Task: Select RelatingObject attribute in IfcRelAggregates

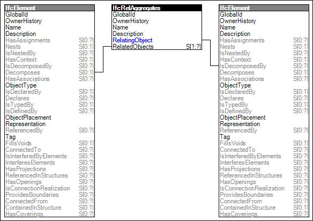Action: [156, 40]
